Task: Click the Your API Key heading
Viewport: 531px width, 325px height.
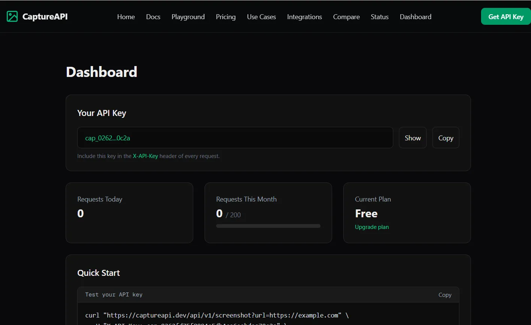Action: pyautogui.click(x=102, y=113)
